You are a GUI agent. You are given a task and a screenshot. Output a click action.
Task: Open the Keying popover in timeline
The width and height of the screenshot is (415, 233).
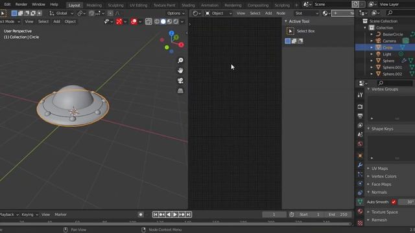[x=30, y=214]
